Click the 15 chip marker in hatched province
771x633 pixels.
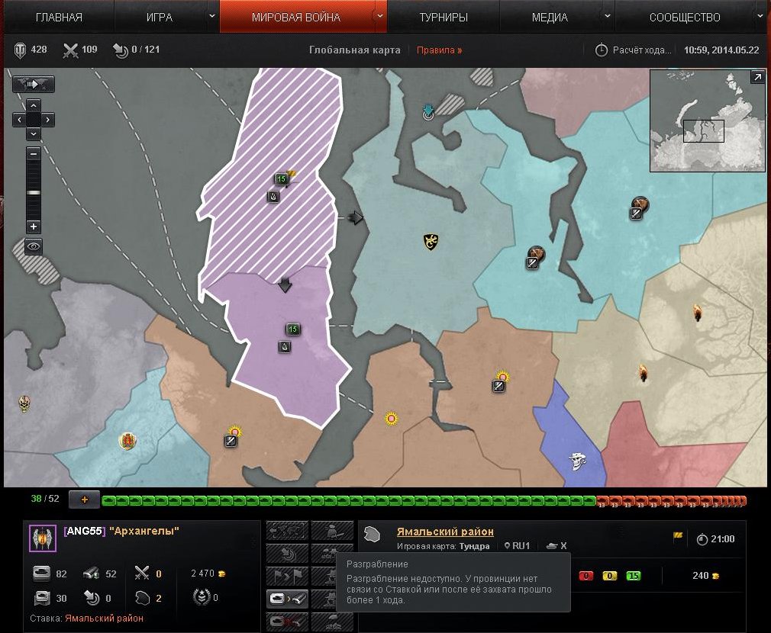(x=281, y=178)
